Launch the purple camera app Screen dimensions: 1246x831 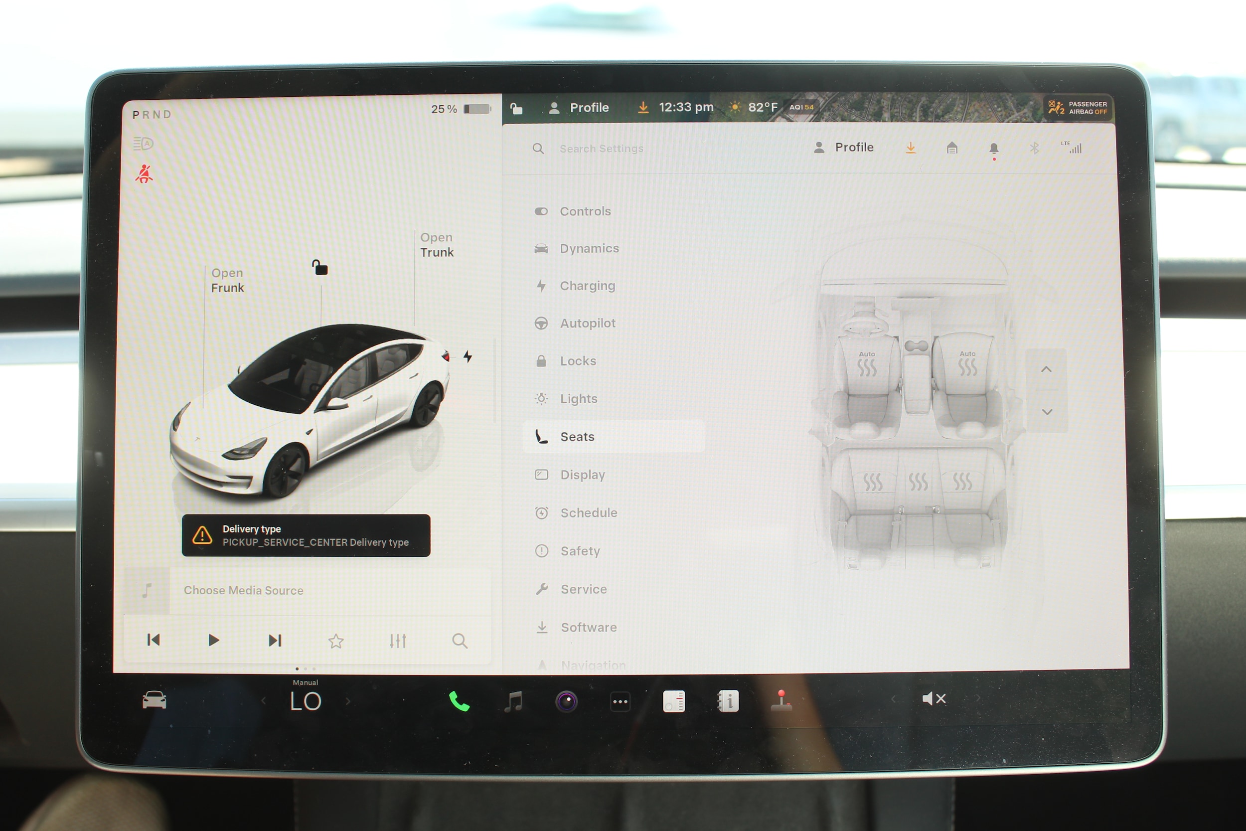566,702
